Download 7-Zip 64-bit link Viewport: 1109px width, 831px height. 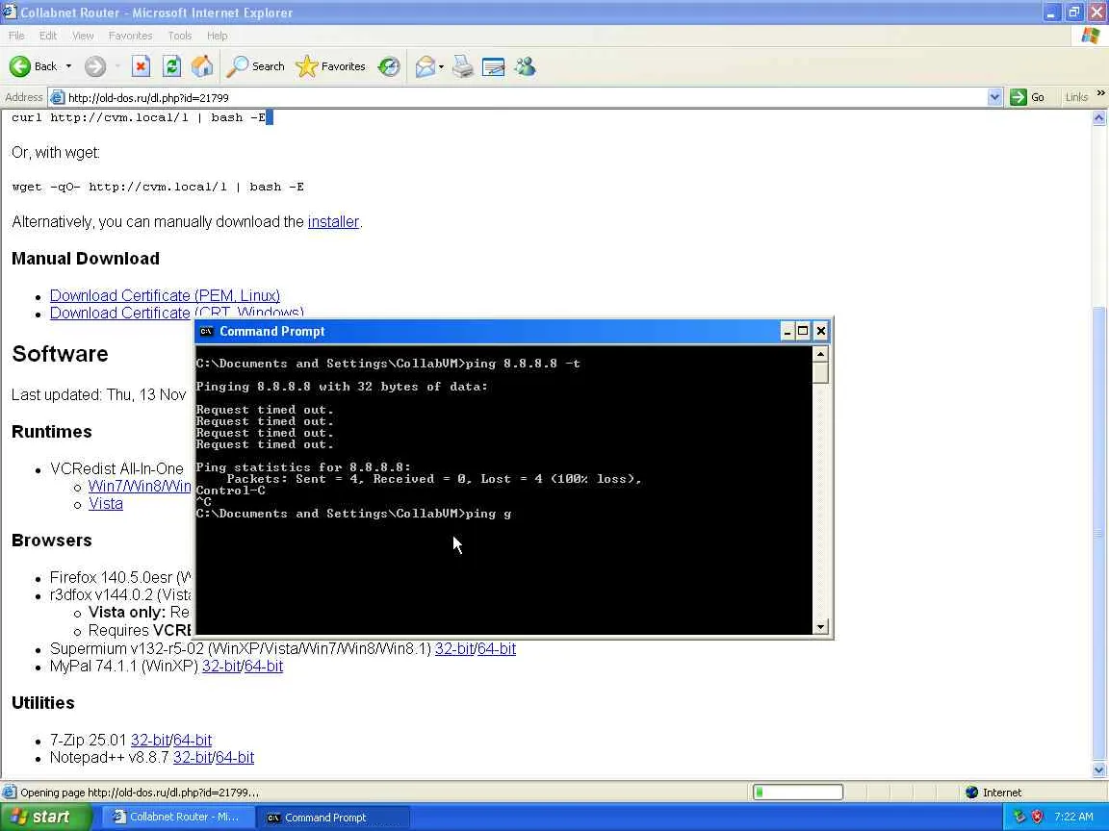pos(193,740)
